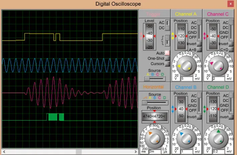Click Channel C coupling mode slider
The width and height of the screenshot is (237, 155).
tap(231, 30)
